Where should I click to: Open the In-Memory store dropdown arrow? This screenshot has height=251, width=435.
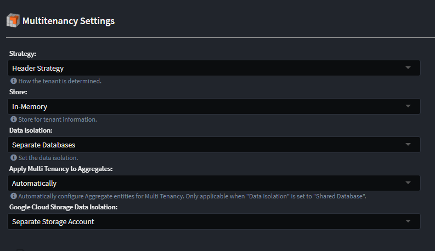click(x=408, y=106)
